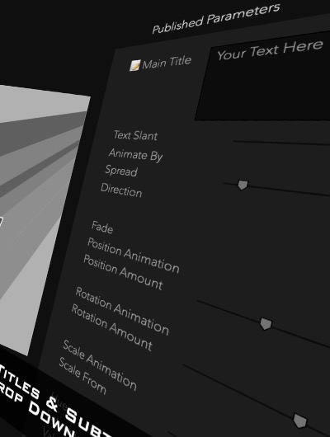
Task: Click the 'Your Text Here' text field
Action: [264, 78]
